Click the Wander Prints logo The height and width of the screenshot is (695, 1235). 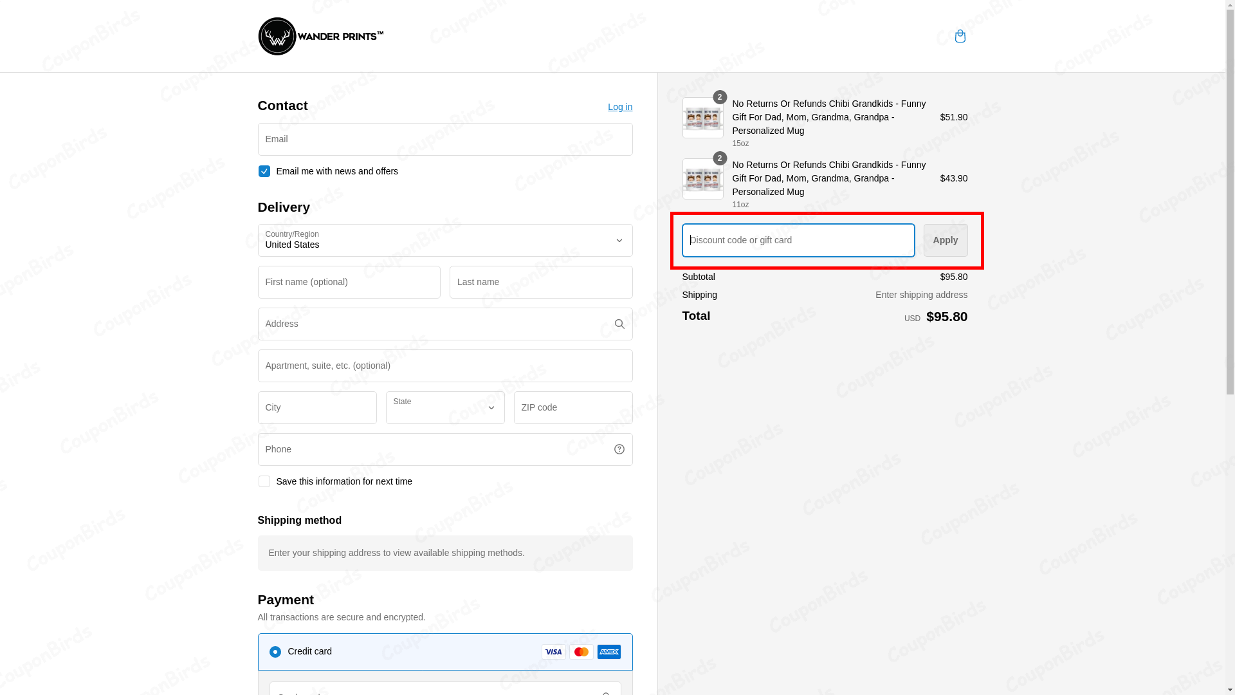(320, 36)
